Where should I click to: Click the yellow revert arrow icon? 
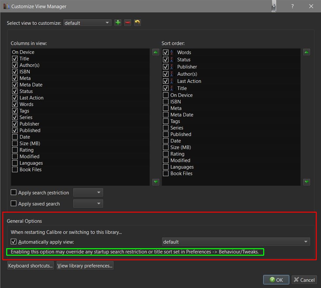pyautogui.click(x=137, y=23)
